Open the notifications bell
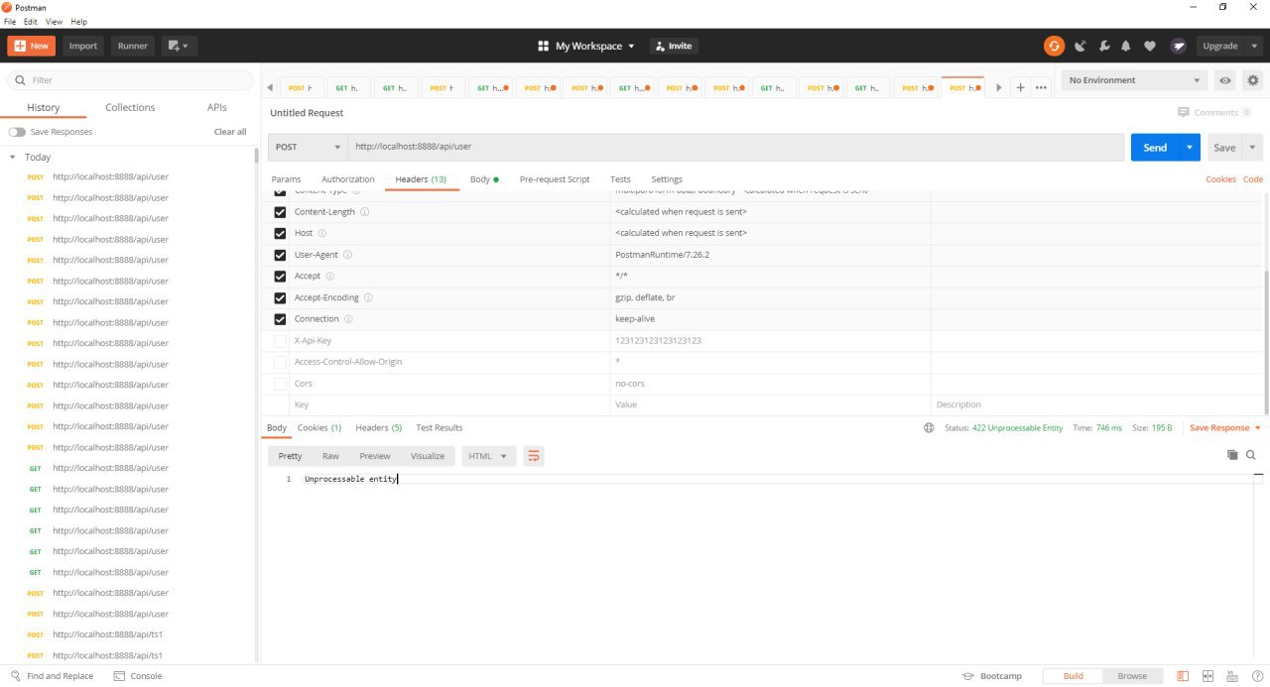Image resolution: width=1270 pixels, height=687 pixels. point(1126,46)
